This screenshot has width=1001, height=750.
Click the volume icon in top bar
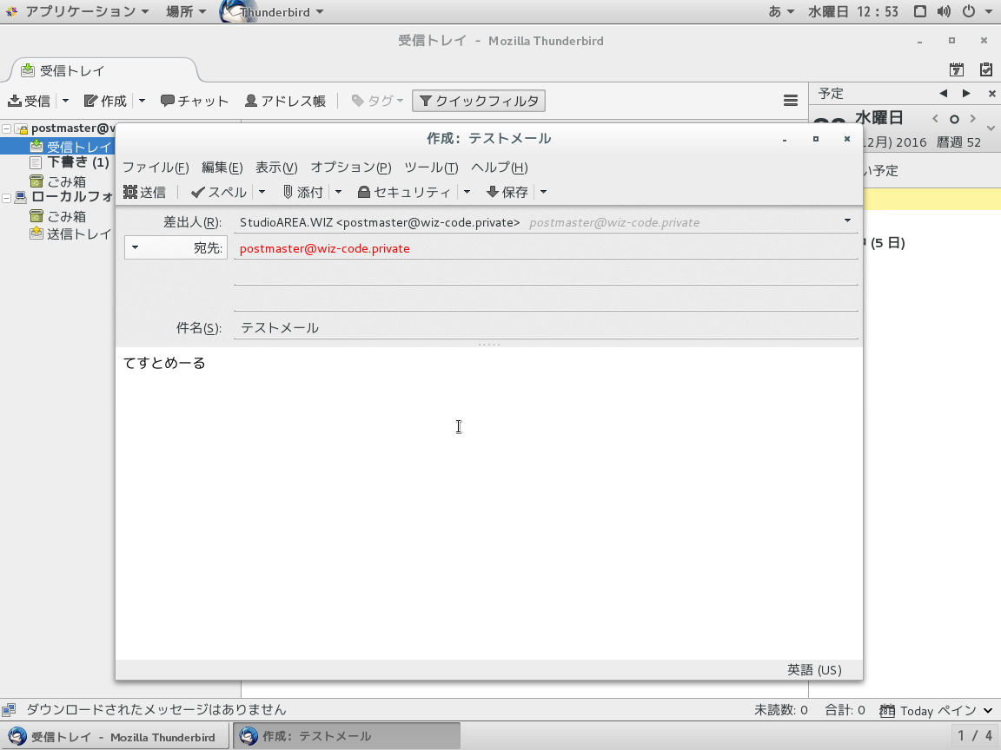[945, 11]
